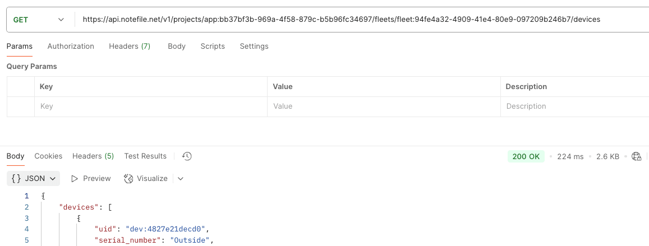Screen dimensions: 649x246
Task: Click the 2.6 KB response size
Action: (x=607, y=157)
